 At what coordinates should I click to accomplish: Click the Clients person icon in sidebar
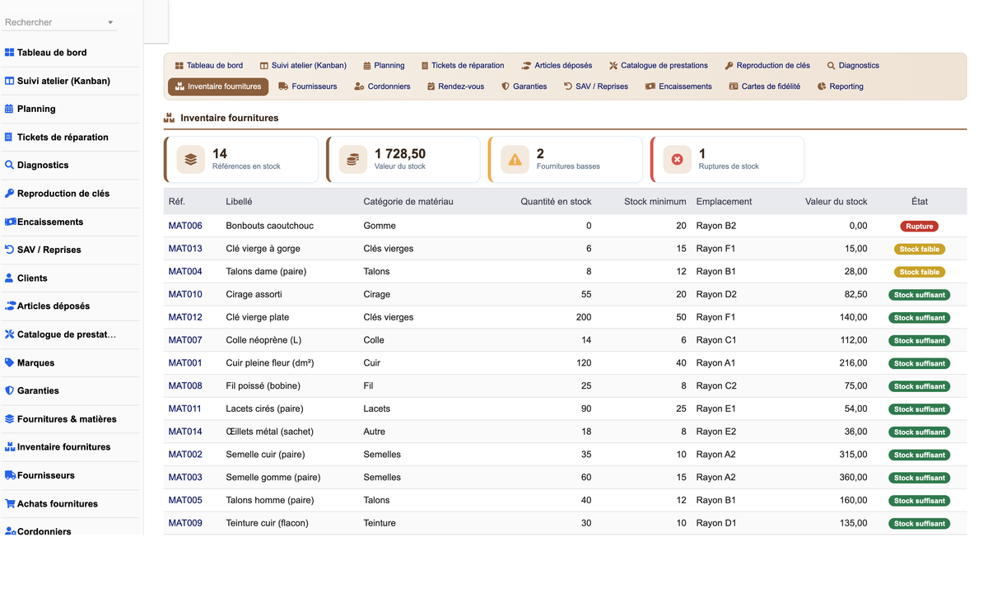pos(10,278)
